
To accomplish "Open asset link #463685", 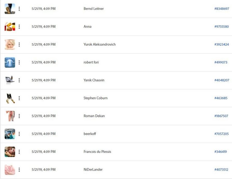I will 221,98.
